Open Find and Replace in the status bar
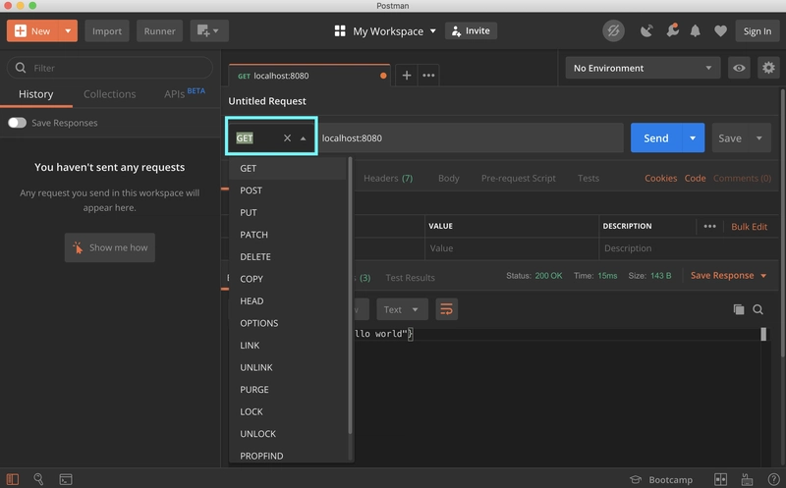 point(38,479)
